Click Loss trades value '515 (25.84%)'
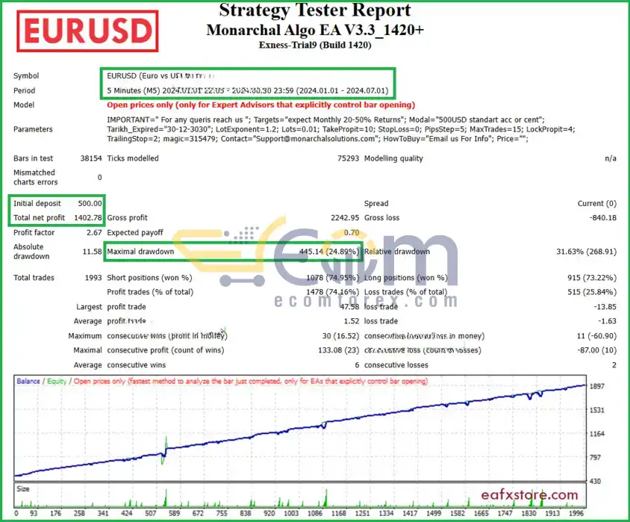This screenshot has height=522, width=630. (x=592, y=292)
